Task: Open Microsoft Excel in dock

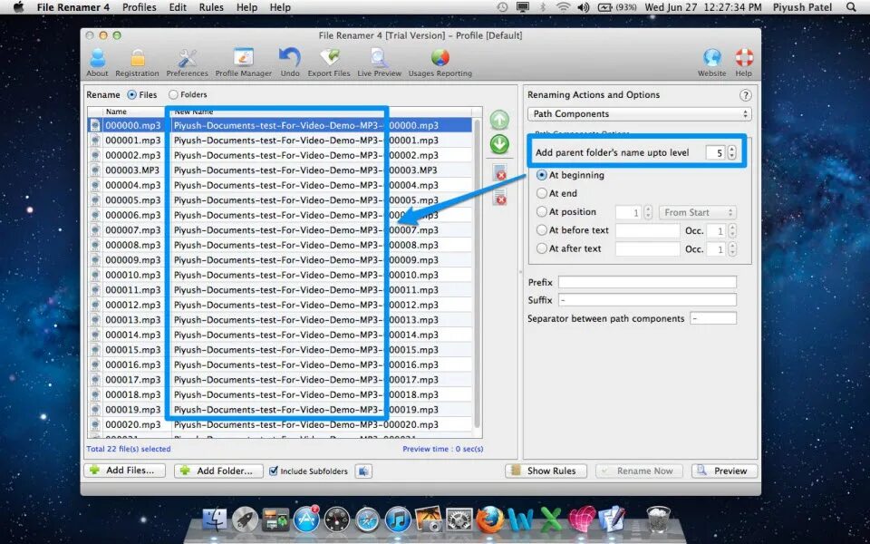Action: click(550, 520)
